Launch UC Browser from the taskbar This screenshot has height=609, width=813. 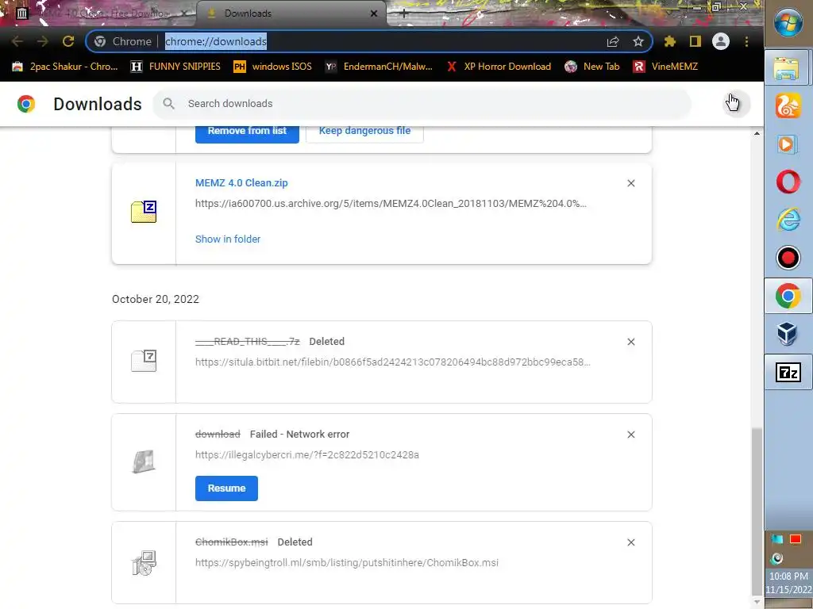(x=788, y=107)
